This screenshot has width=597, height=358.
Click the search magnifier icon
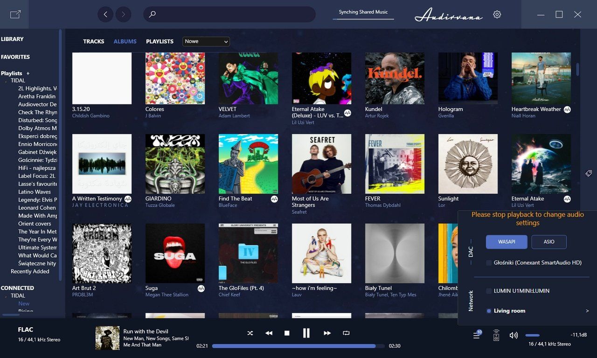[152, 14]
